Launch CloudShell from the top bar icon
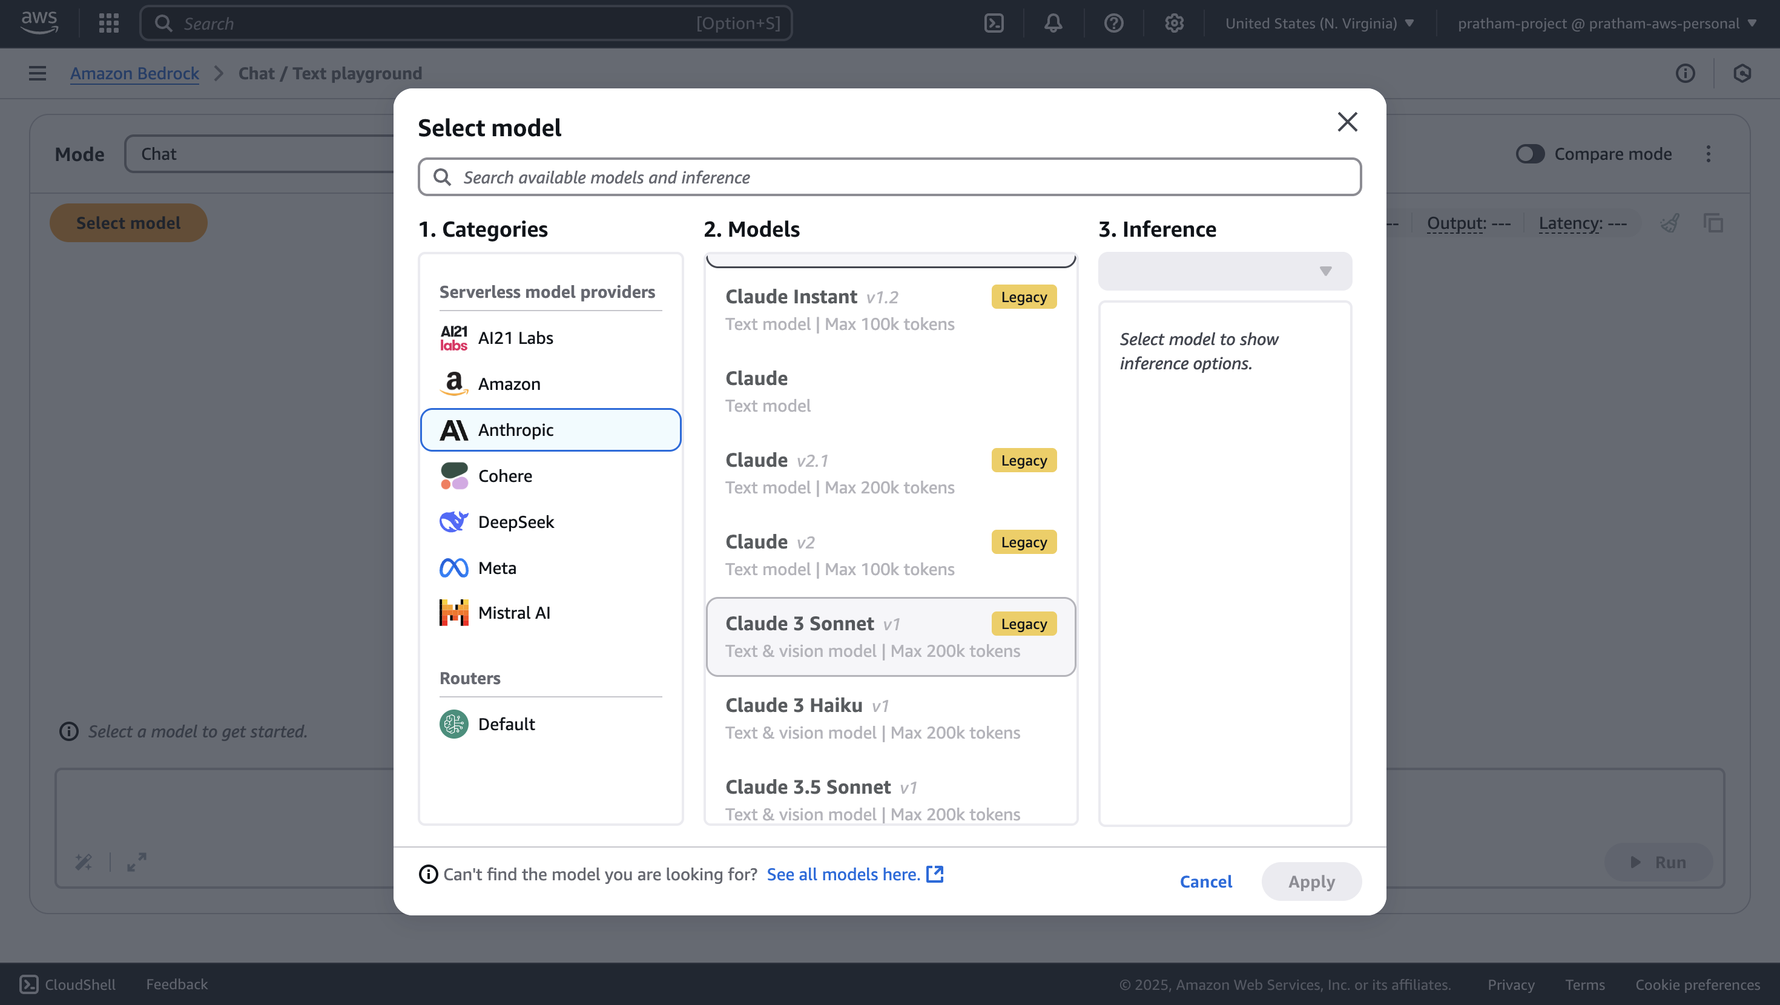The height and width of the screenshot is (1005, 1780). (x=994, y=24)
